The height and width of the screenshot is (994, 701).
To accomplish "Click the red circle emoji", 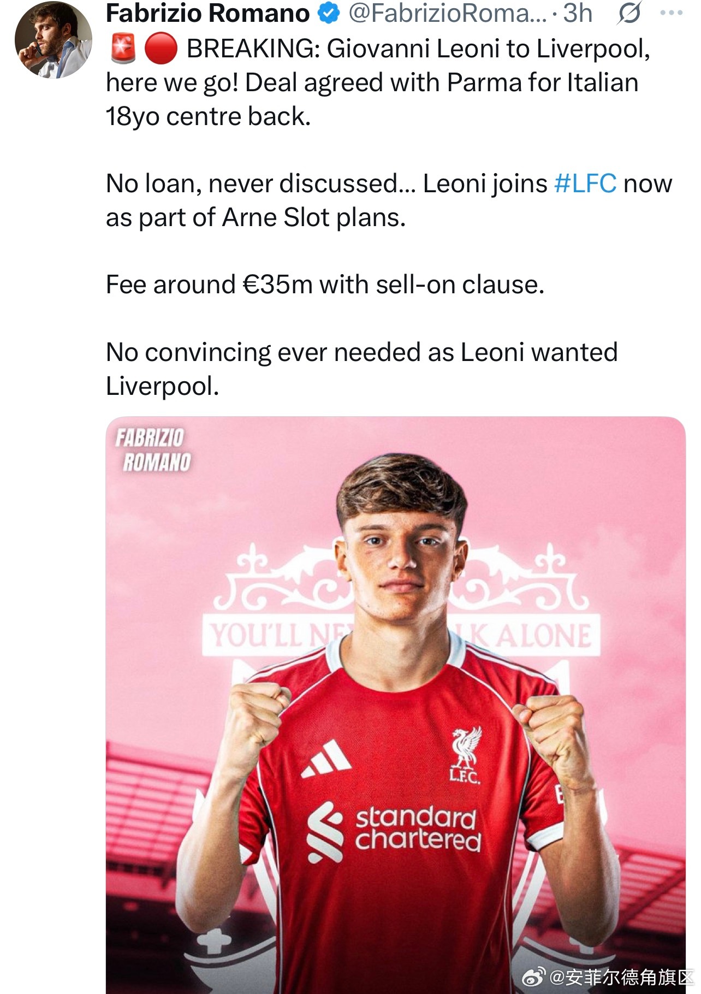I will click(161, 49).
